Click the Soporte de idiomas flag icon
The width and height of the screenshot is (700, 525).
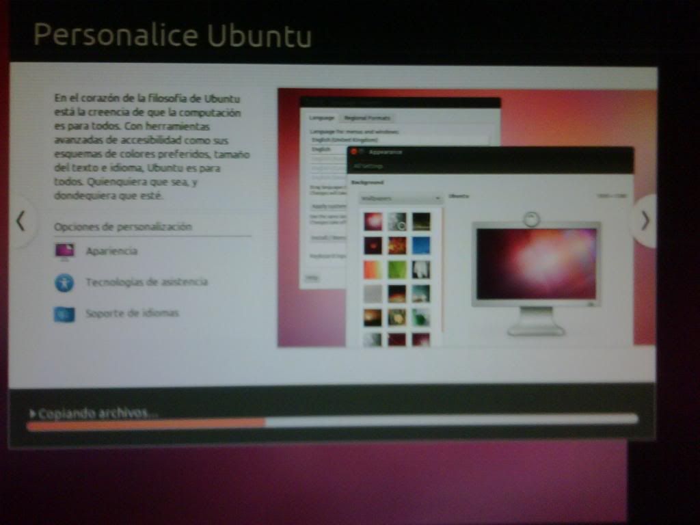click(64, 314)
